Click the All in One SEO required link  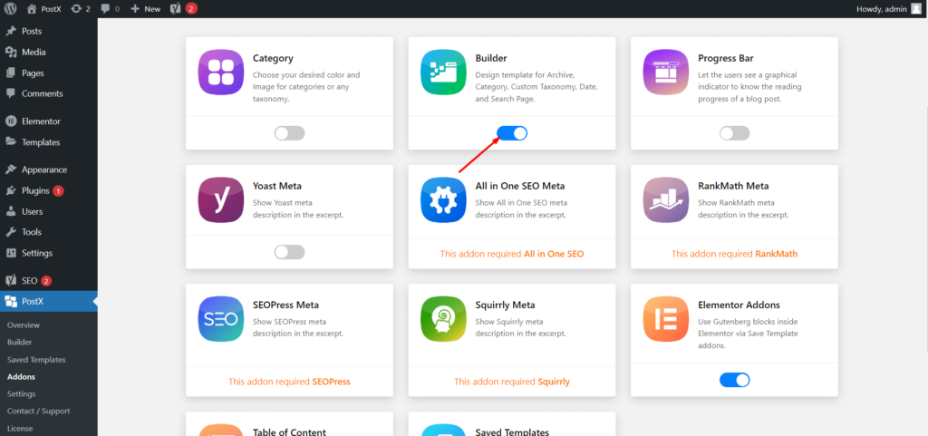(554, 254)
